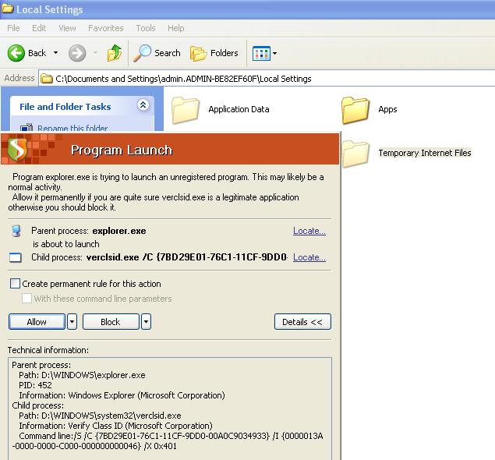
Task: Open the Application Data folder
Action: click(221, 110)
